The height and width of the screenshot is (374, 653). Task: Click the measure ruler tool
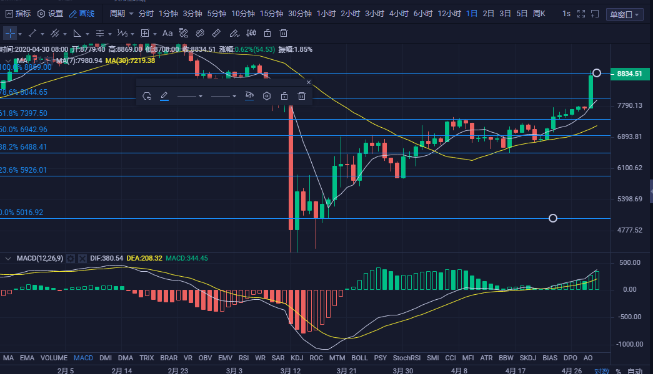tap(216, 33)
